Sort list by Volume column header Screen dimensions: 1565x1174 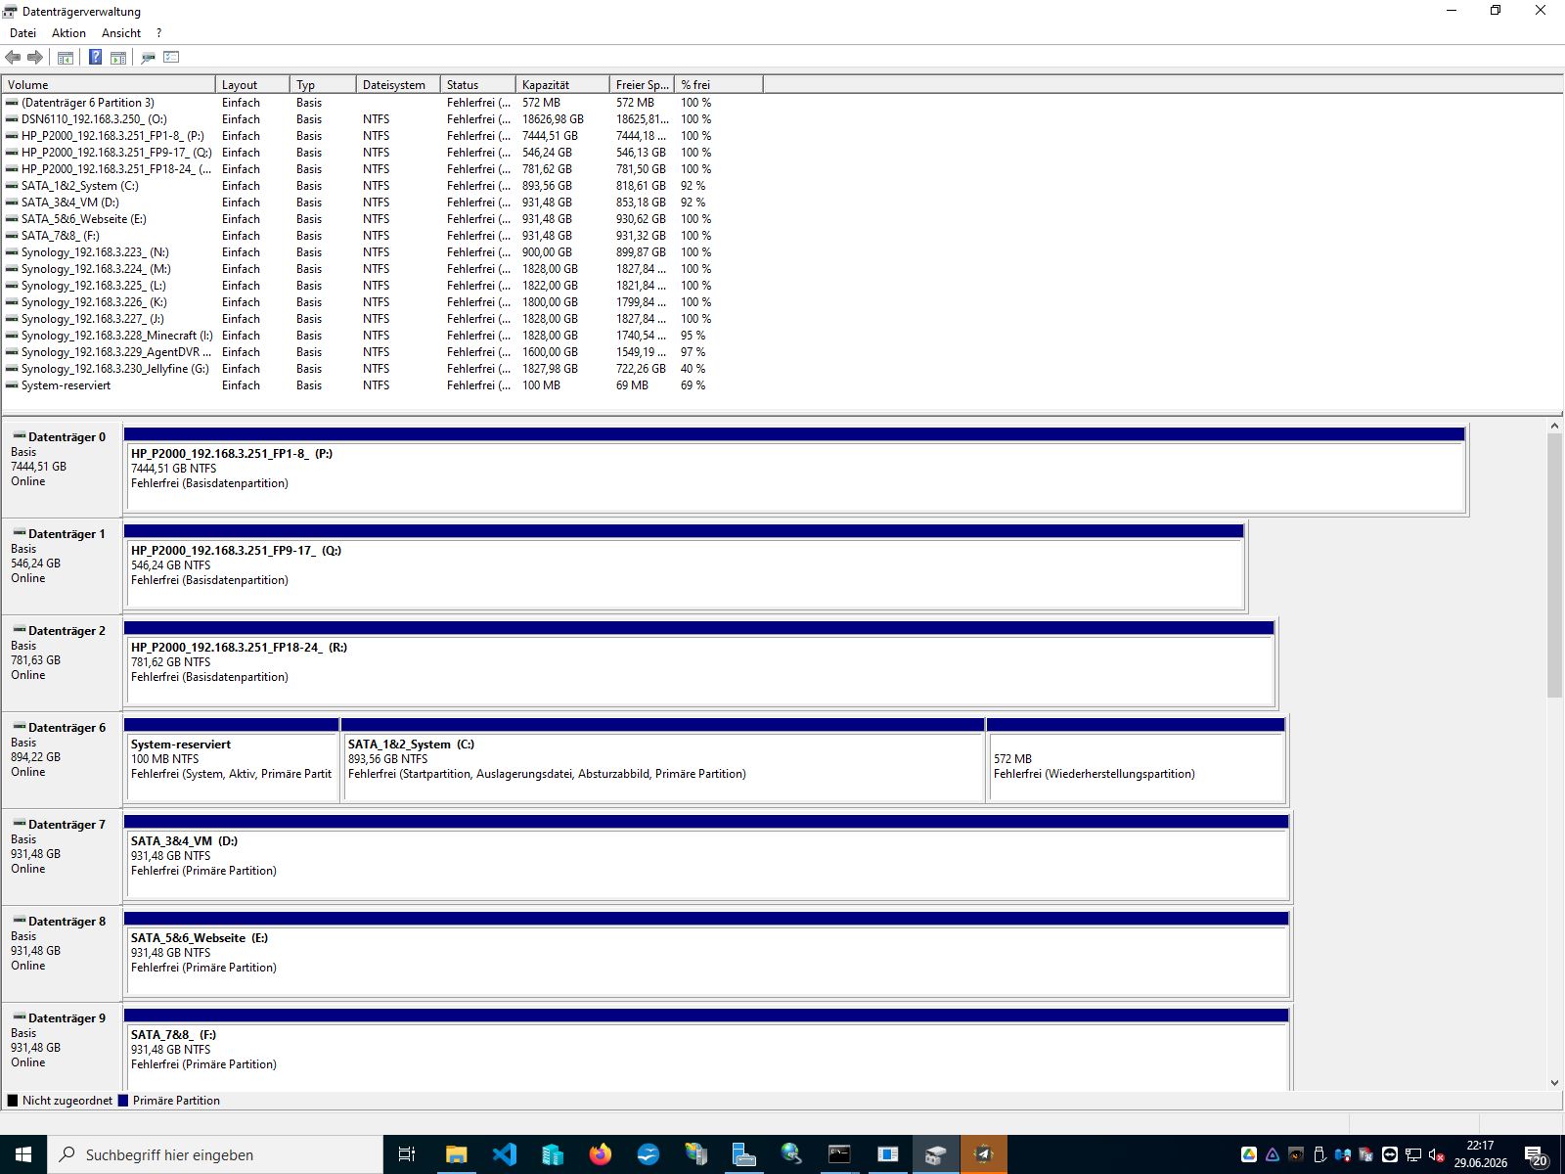click(x=108, y=85)
